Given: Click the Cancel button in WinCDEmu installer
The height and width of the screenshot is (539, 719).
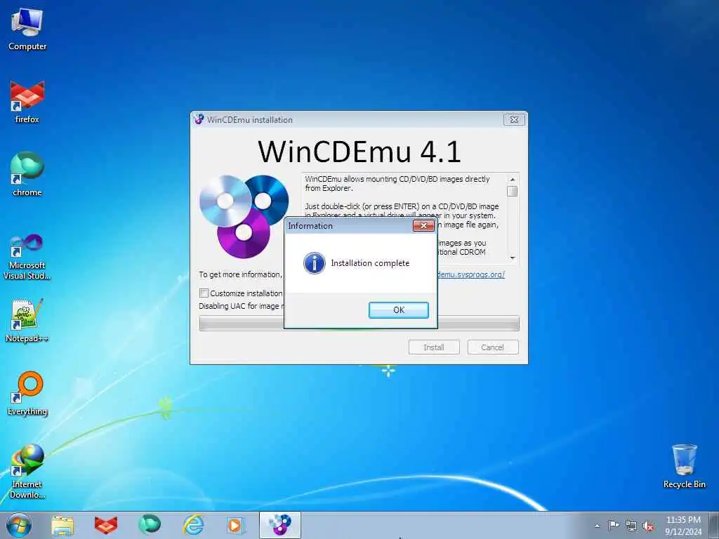Looking at the screenshot, I should tap(492, 347).
